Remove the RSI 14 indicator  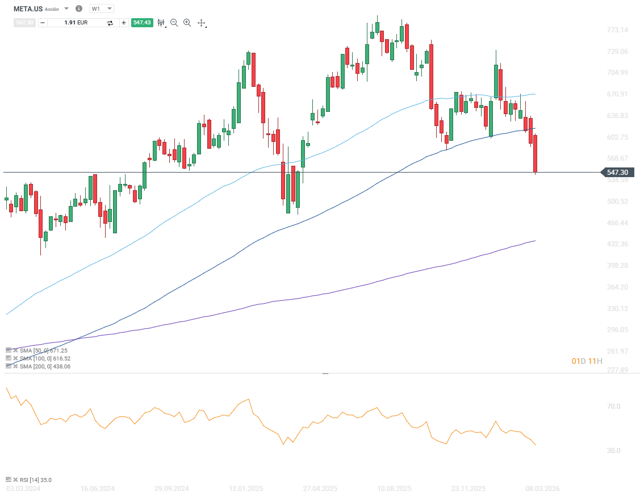(x=15, y=480)
